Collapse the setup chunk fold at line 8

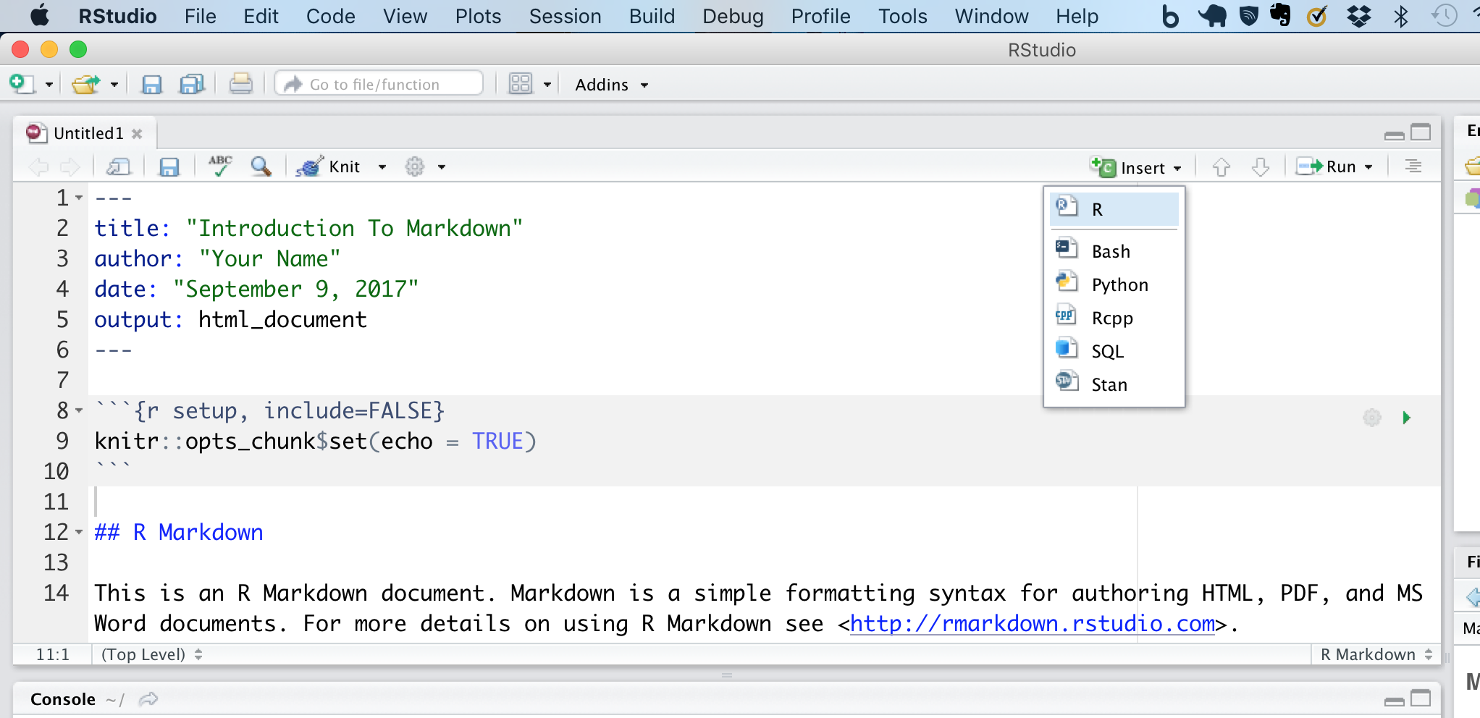coord(79,410)
